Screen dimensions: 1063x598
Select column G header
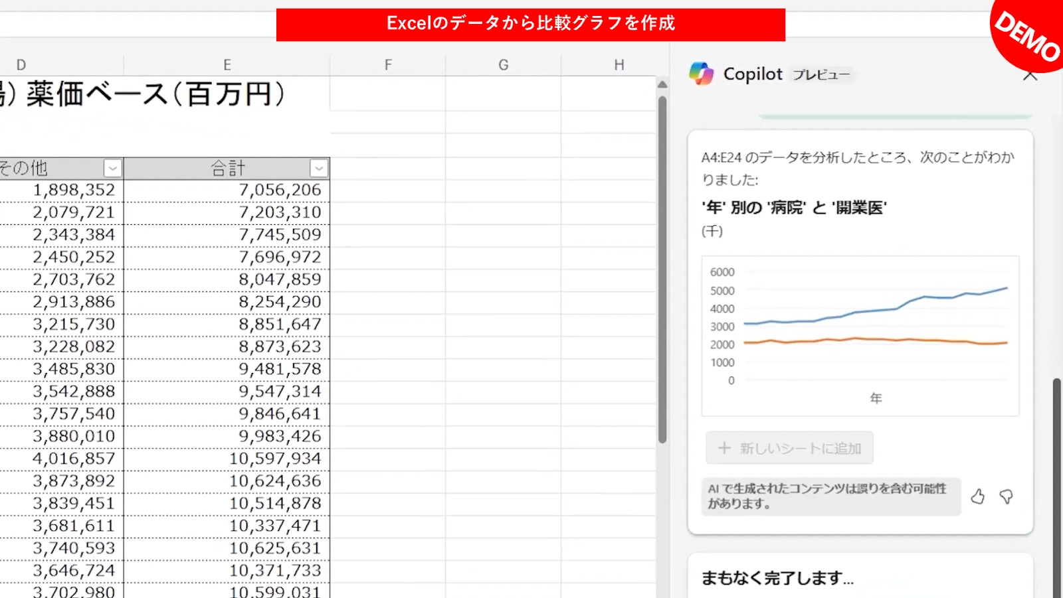point(504,65)
